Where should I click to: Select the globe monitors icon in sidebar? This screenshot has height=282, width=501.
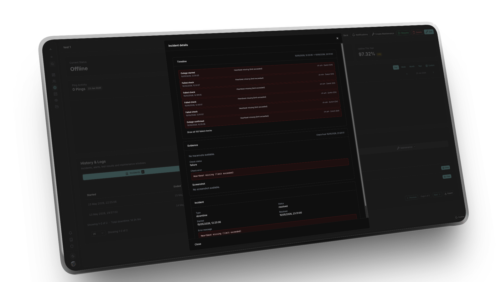pos(55,87)
